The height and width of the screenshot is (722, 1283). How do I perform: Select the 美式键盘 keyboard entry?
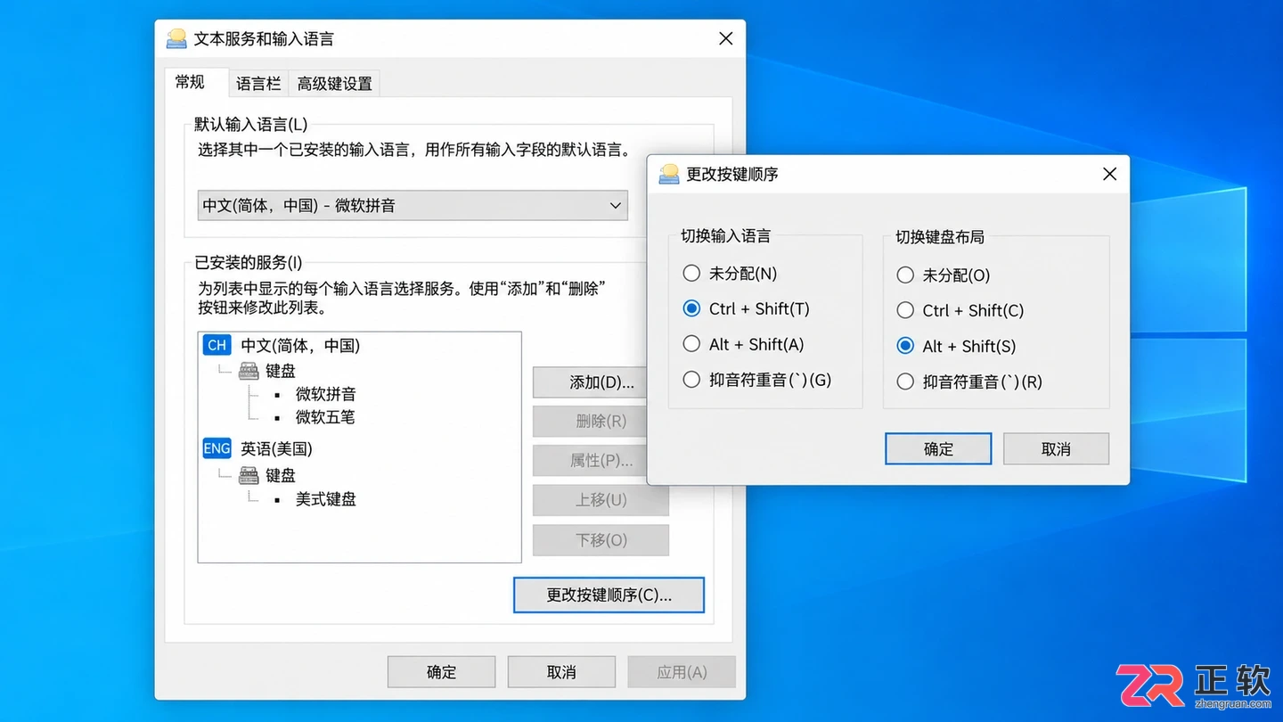click(326, 499)
